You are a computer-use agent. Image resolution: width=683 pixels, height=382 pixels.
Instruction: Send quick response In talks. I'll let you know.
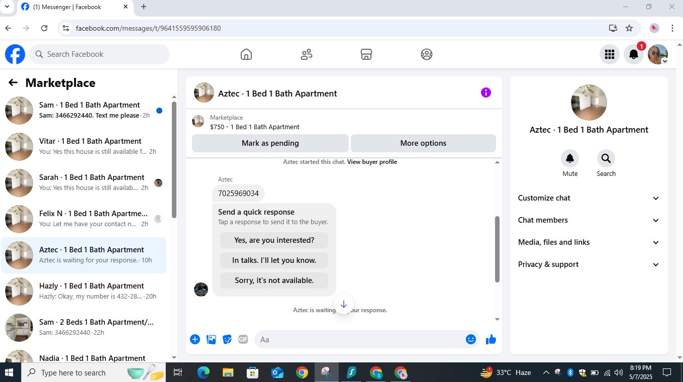(274, 260)
